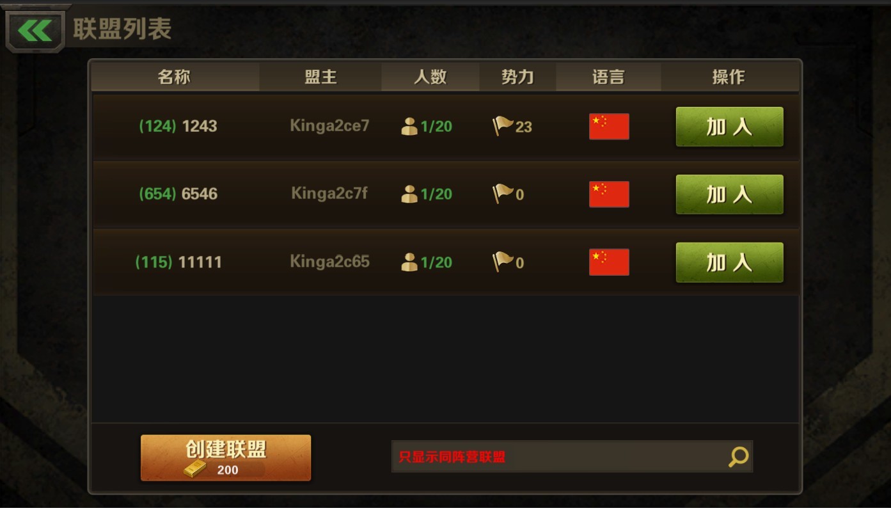Click the 语言 column header
891x508 pixels.
tap(608, 77)
